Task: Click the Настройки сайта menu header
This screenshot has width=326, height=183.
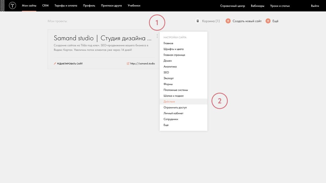Action: [175, 37]
